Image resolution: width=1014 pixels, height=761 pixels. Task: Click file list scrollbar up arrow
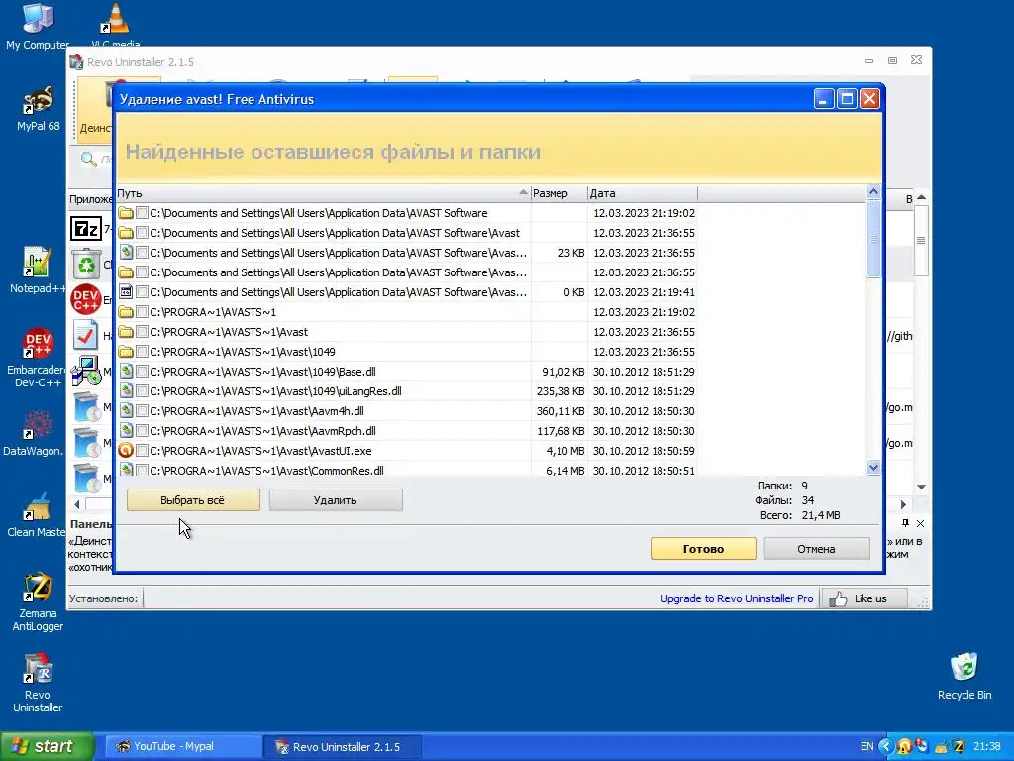[x=873, y=192]
